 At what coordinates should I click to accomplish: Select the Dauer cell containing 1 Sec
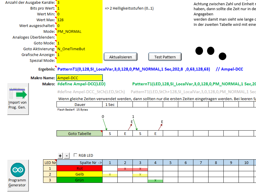click(110, 104)
